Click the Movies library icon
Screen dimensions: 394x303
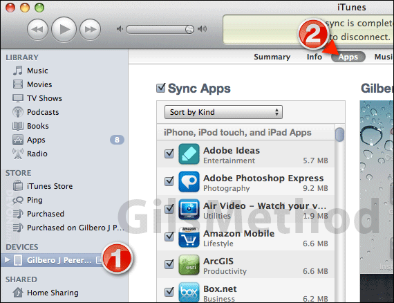[x=18, y=84]
